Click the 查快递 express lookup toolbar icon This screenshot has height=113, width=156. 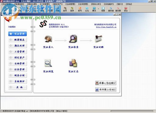(x=111, y=9)
